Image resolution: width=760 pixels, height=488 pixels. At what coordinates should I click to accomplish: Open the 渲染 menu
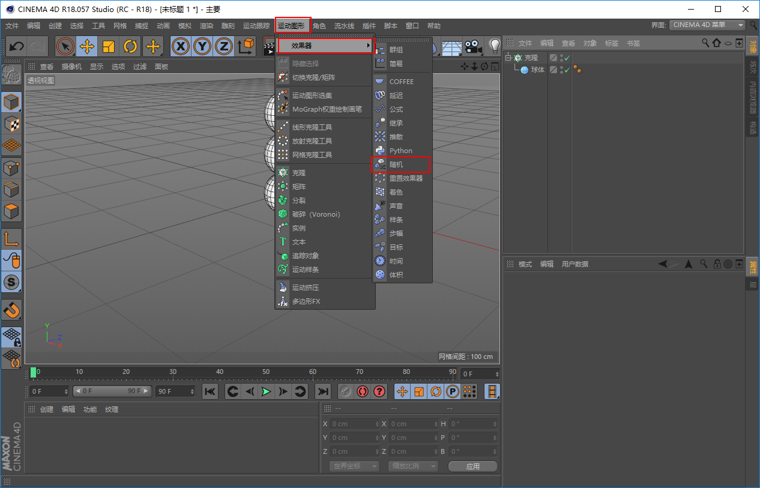207,26
